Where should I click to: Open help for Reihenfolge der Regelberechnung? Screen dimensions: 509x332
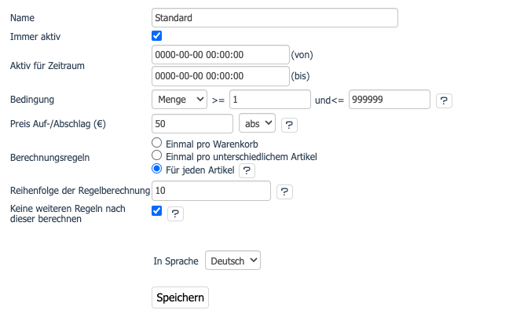pyautogui.click(x=284, y=192)
